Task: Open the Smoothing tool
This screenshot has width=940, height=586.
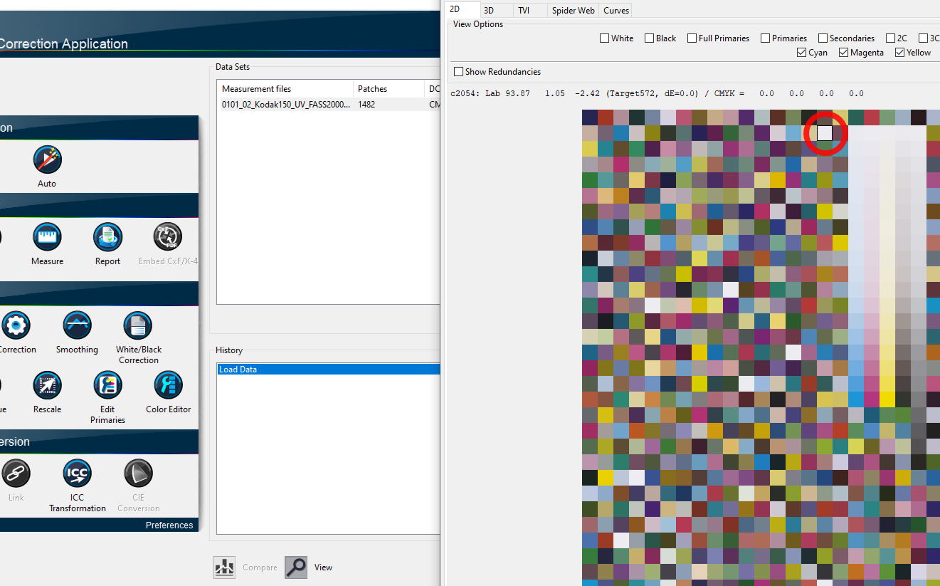Action: pos(77,325)
